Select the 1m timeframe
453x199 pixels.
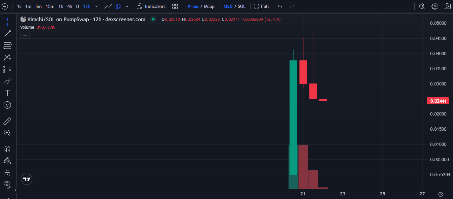(28, 6)
